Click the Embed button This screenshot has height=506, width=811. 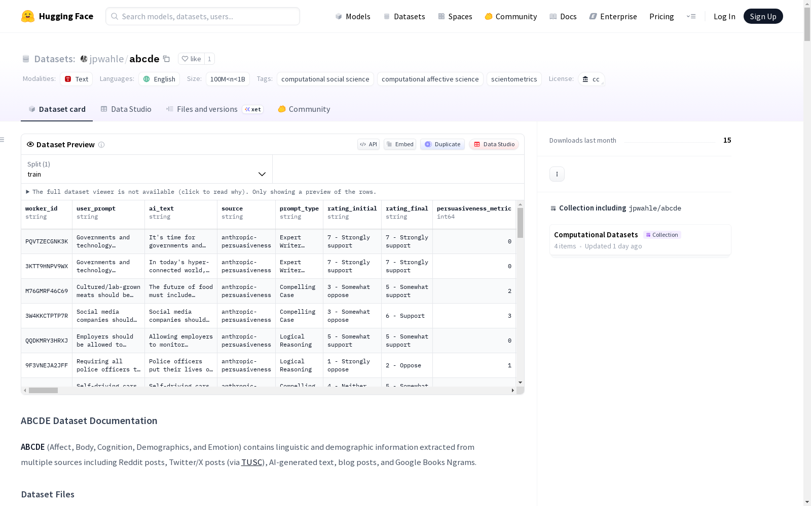(400, 144)
